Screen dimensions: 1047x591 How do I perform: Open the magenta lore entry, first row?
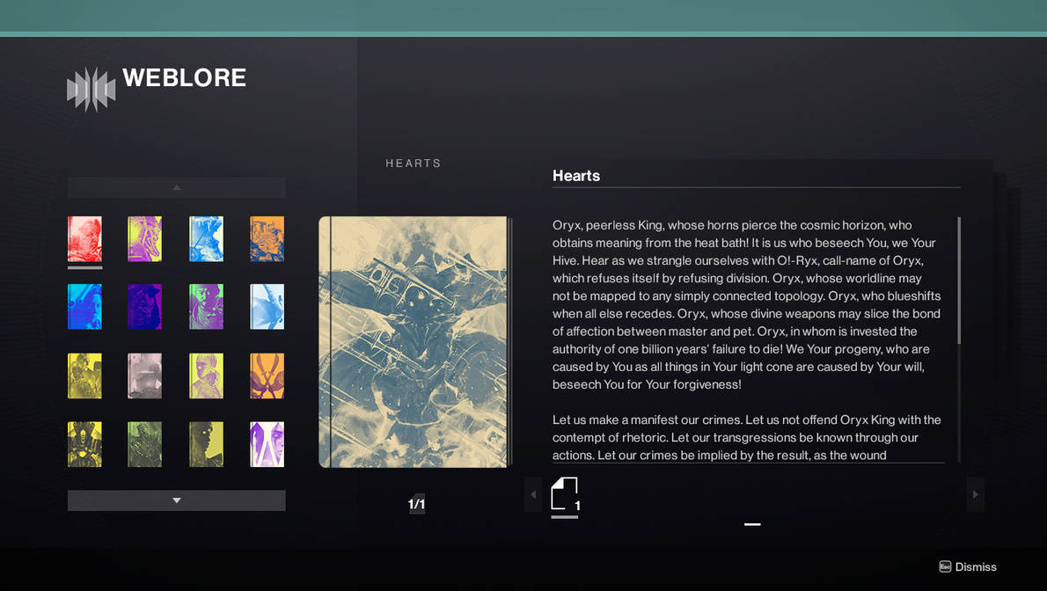click(x=144, y=238)
